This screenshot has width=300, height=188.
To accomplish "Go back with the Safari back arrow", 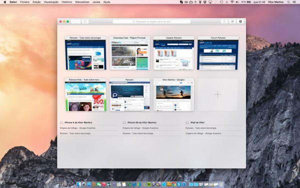I will pos(73,22).
